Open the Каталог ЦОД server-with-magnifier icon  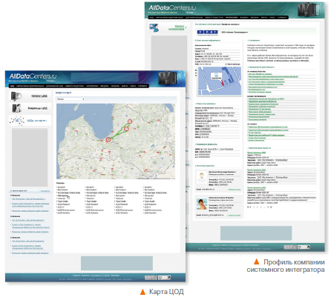(16, 96)
